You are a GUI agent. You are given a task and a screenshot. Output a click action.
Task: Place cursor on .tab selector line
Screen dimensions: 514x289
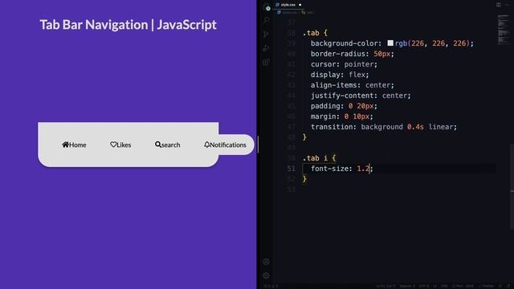point(315,33)
